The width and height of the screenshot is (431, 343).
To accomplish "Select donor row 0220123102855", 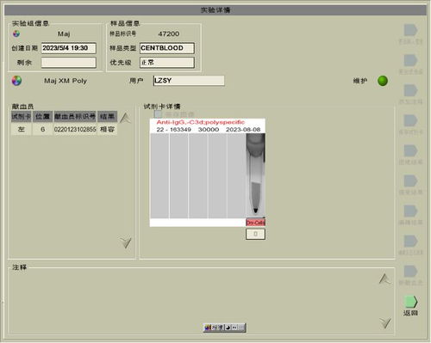I will coord(64,129).
